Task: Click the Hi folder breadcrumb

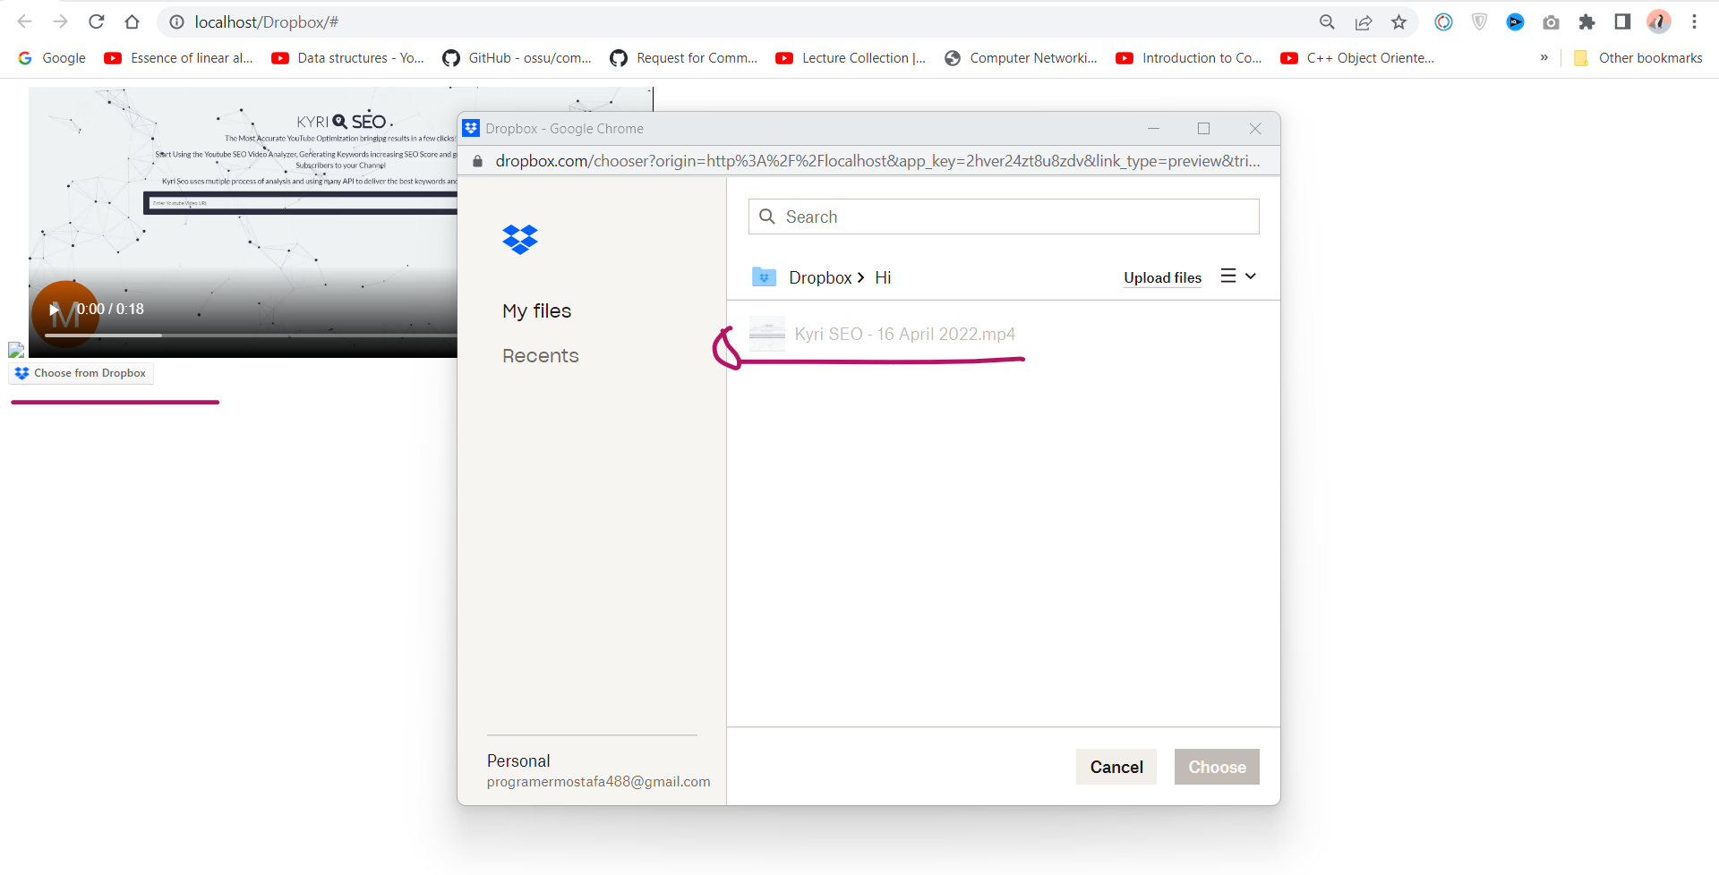Action: [x=883, y=277]
